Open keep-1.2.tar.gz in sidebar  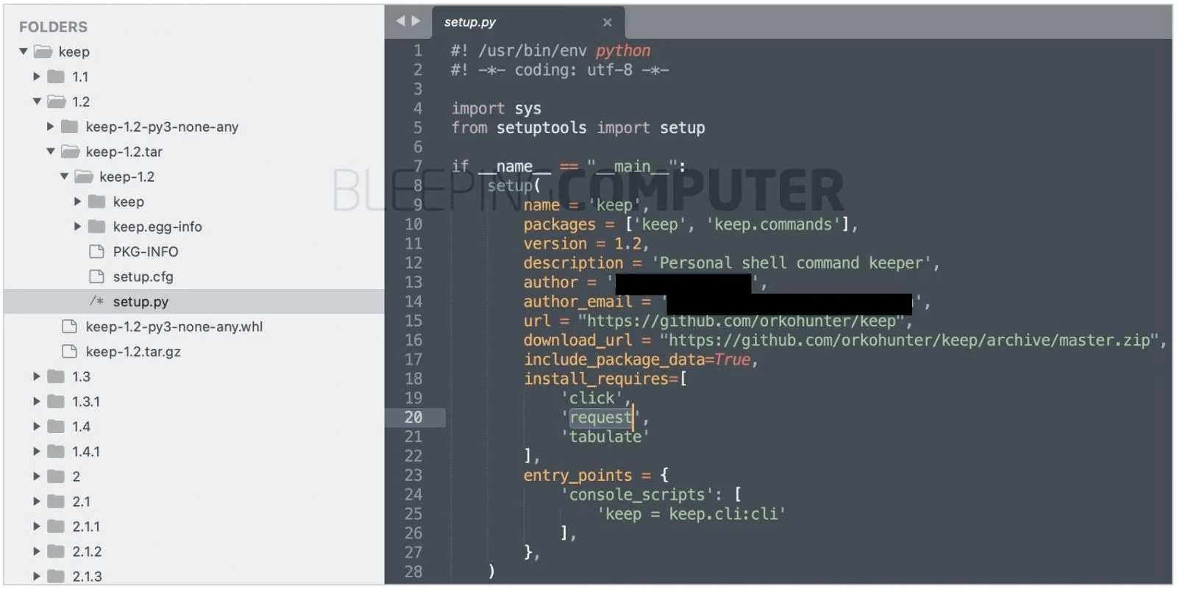[x=133, y=351]
